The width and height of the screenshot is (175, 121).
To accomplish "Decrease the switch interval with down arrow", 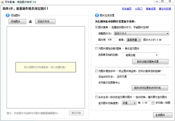I will tap(153, 104).
